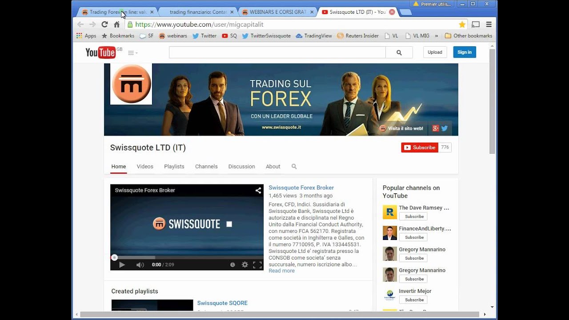This screenshot has height=320, width=569.
Task: Click the video progress bar
Action: click(x=187, y=257)
